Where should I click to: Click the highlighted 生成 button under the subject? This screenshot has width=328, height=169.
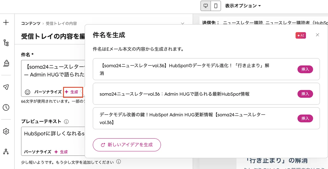pos(73,92)
